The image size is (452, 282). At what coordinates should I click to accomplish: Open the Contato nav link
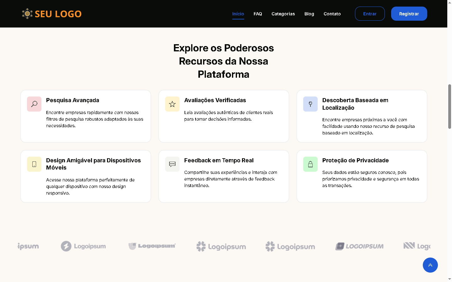[x=332, y=14]
